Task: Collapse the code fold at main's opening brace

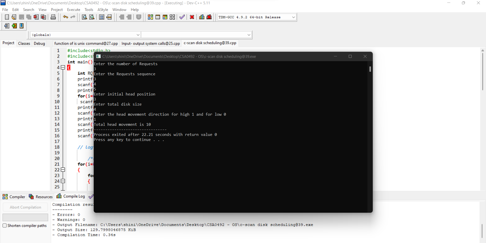Action: click(63, 67)
